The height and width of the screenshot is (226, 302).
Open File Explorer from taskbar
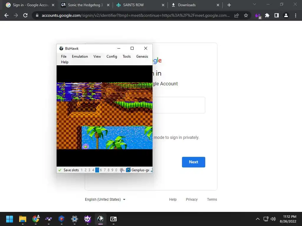point(22,219)
